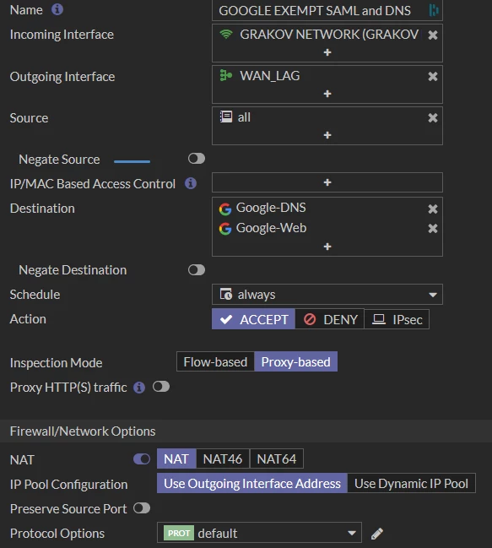The image size is (492, 548).
Task: Click the pencil edit icon for Protocol Options
Action: coord(377,534)
